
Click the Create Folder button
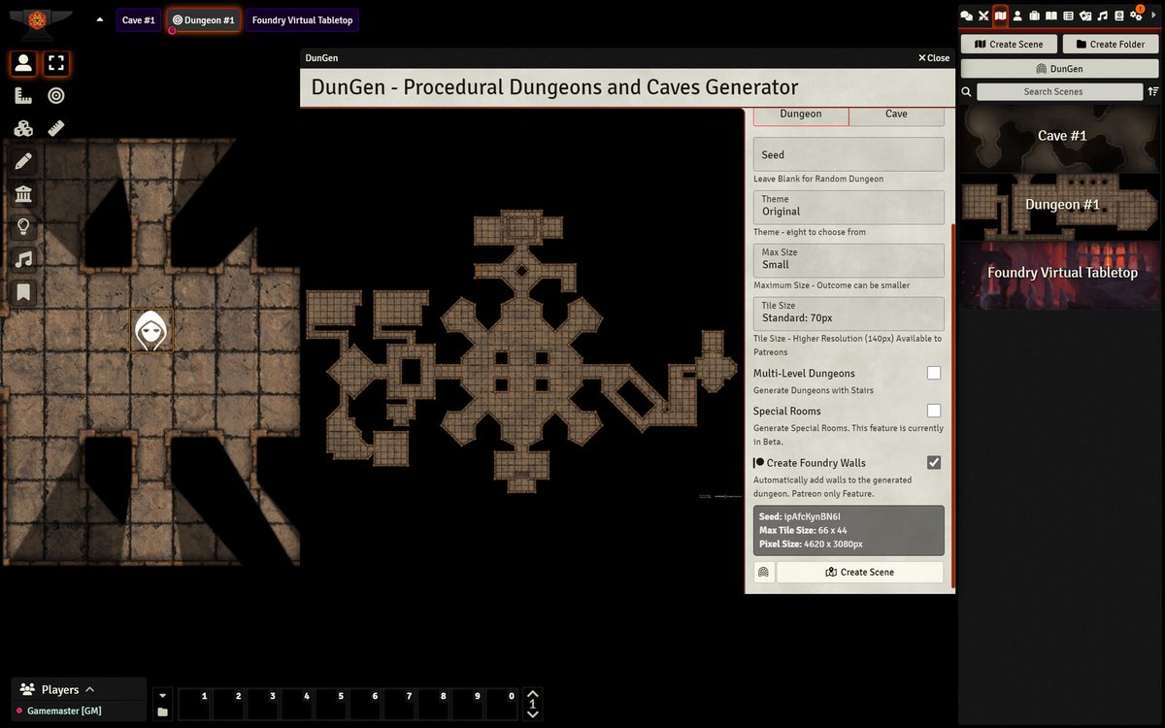pyautogui.click(x=1110, y=45)
